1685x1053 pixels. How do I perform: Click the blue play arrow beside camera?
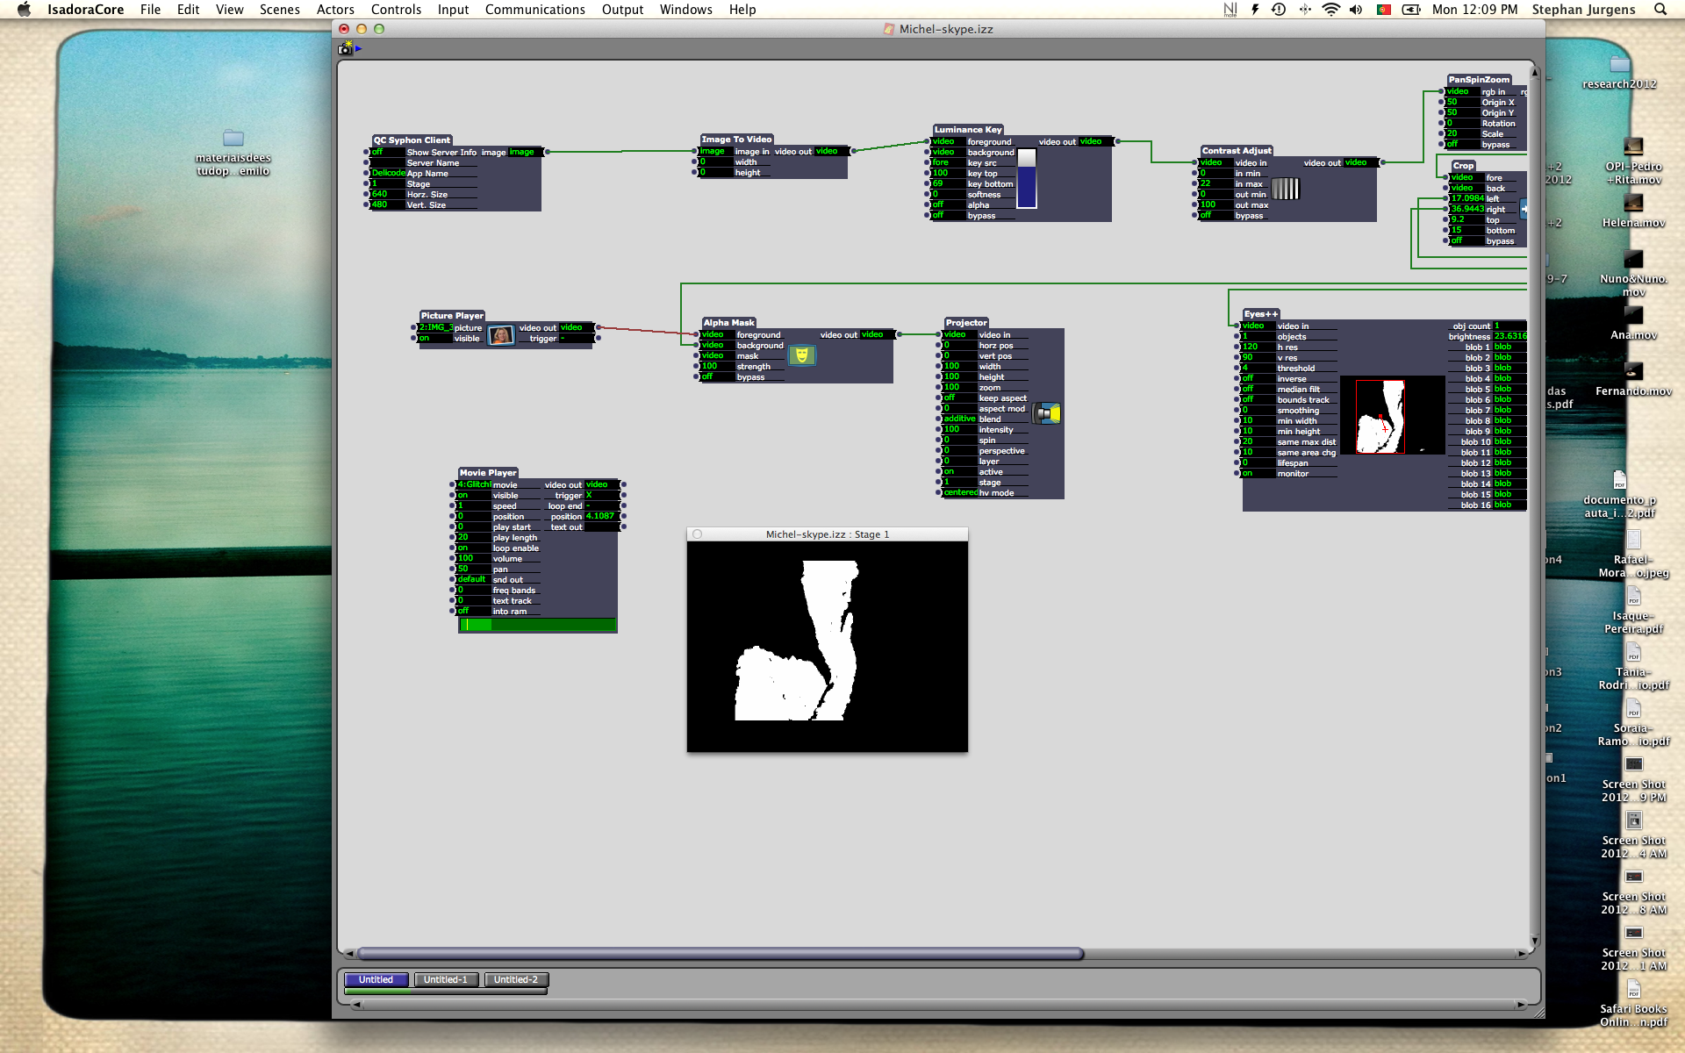pos(359,49)
